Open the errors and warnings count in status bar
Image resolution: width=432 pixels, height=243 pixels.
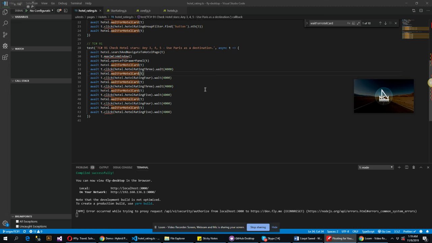pos(35,232)
